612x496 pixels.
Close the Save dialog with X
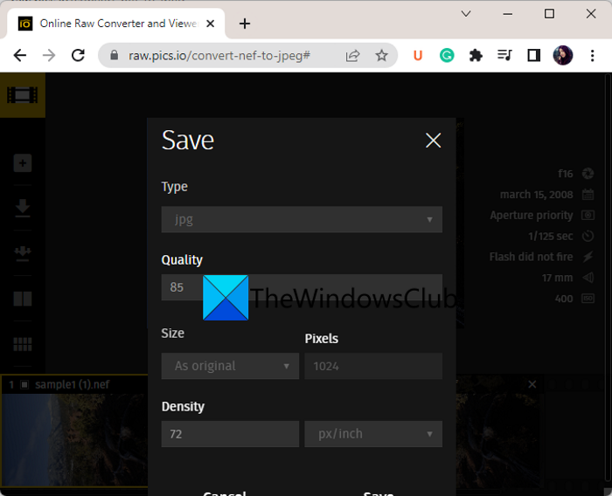(433, 141)
